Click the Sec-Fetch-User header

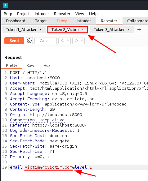coord(32,151)
